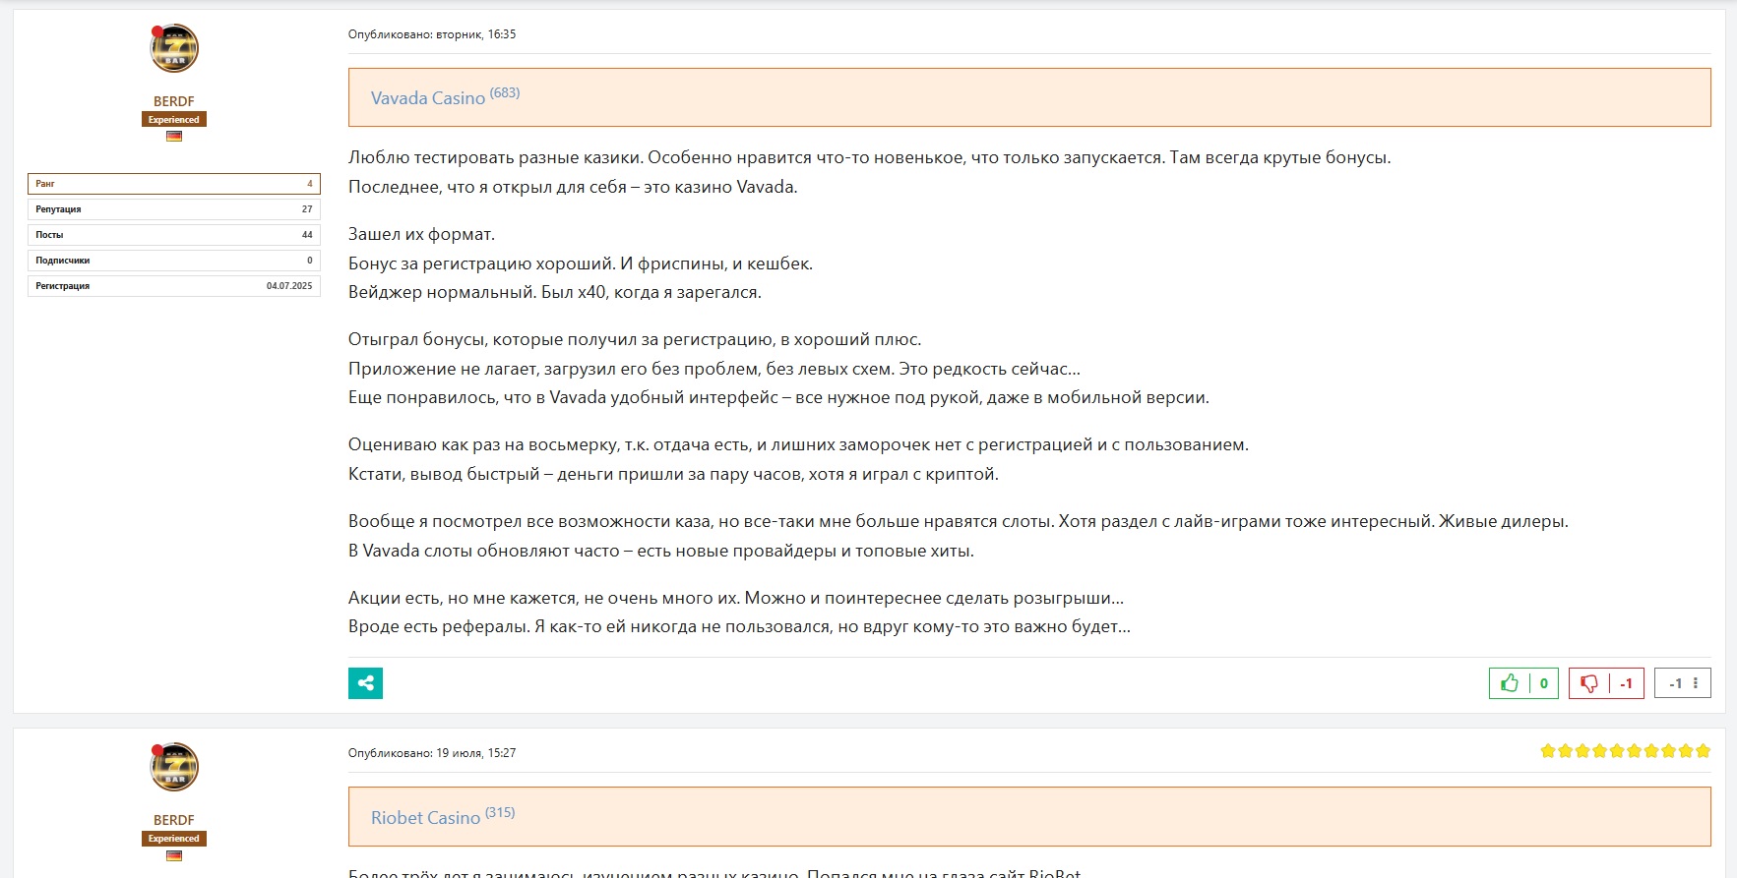Open the BERDF username on the first post
Screen dimensions: 1737x878
(174, 101)
